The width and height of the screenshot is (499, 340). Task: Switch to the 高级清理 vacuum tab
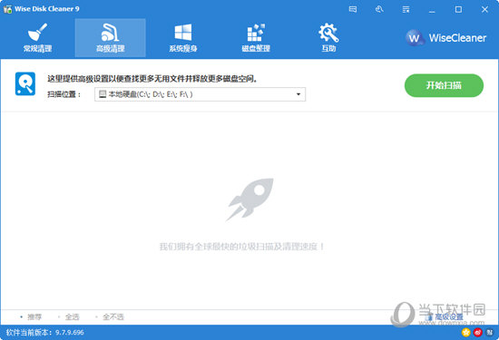tap(110, 38)
